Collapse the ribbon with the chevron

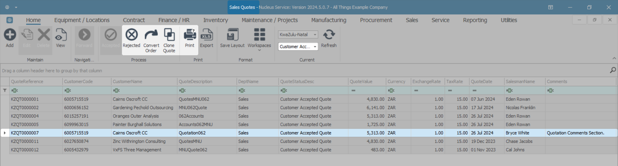(x=614, y=58)
